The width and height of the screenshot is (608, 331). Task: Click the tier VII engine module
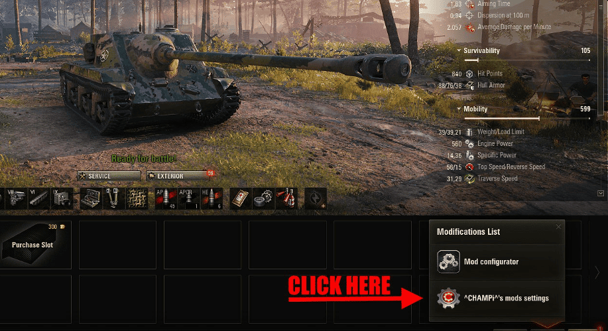(x=17, y=199)
